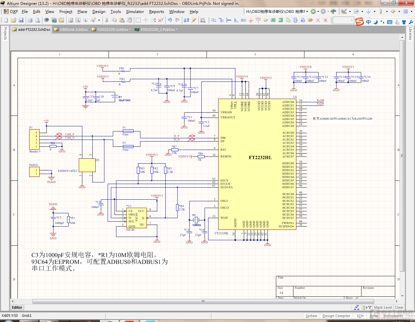Viewport: 415px width, 322px height.
Task: Click the System panel button
Action: click(311, 316)
